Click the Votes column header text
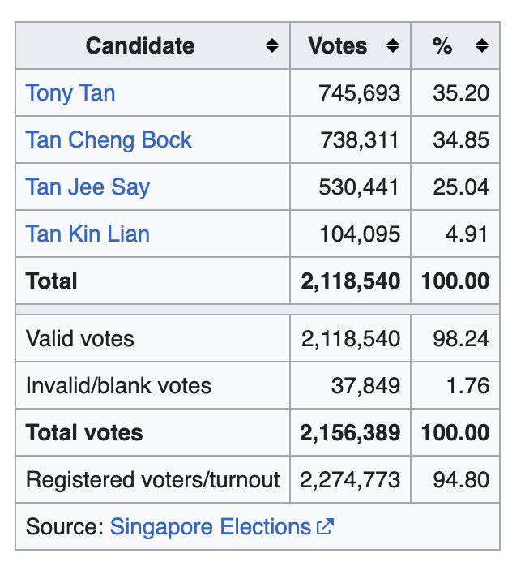This screenshot has height=579, width=525. [338, 45]
